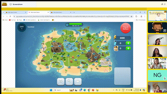This screenshot has height=94, width=167.
Task: Open the wrench tools panel button
Action: click(x=69, y=82)
